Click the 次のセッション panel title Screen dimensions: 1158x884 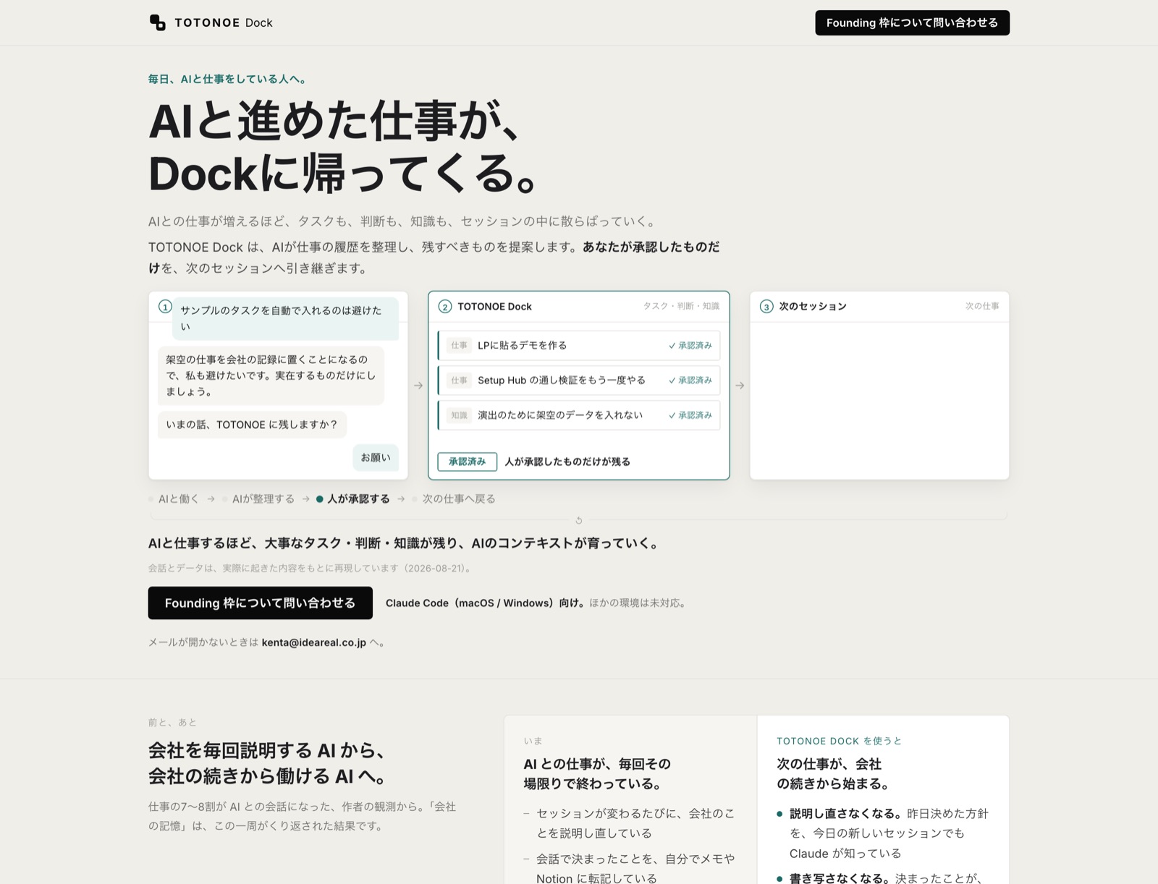point(813,307)
